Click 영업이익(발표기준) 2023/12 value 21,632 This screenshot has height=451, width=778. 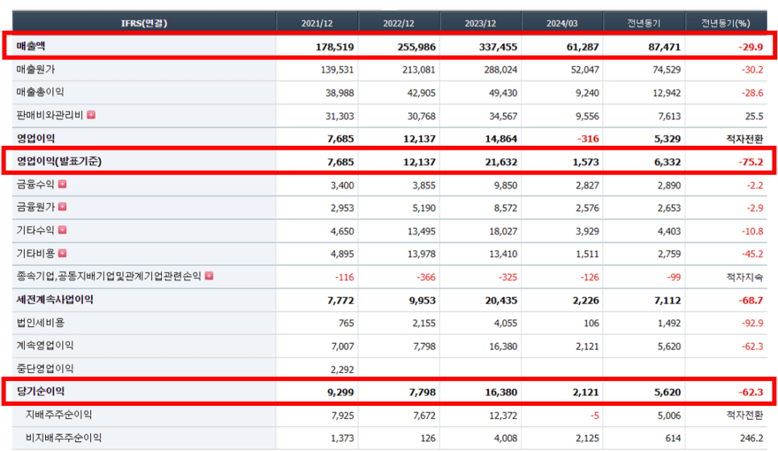pos(501,162)
